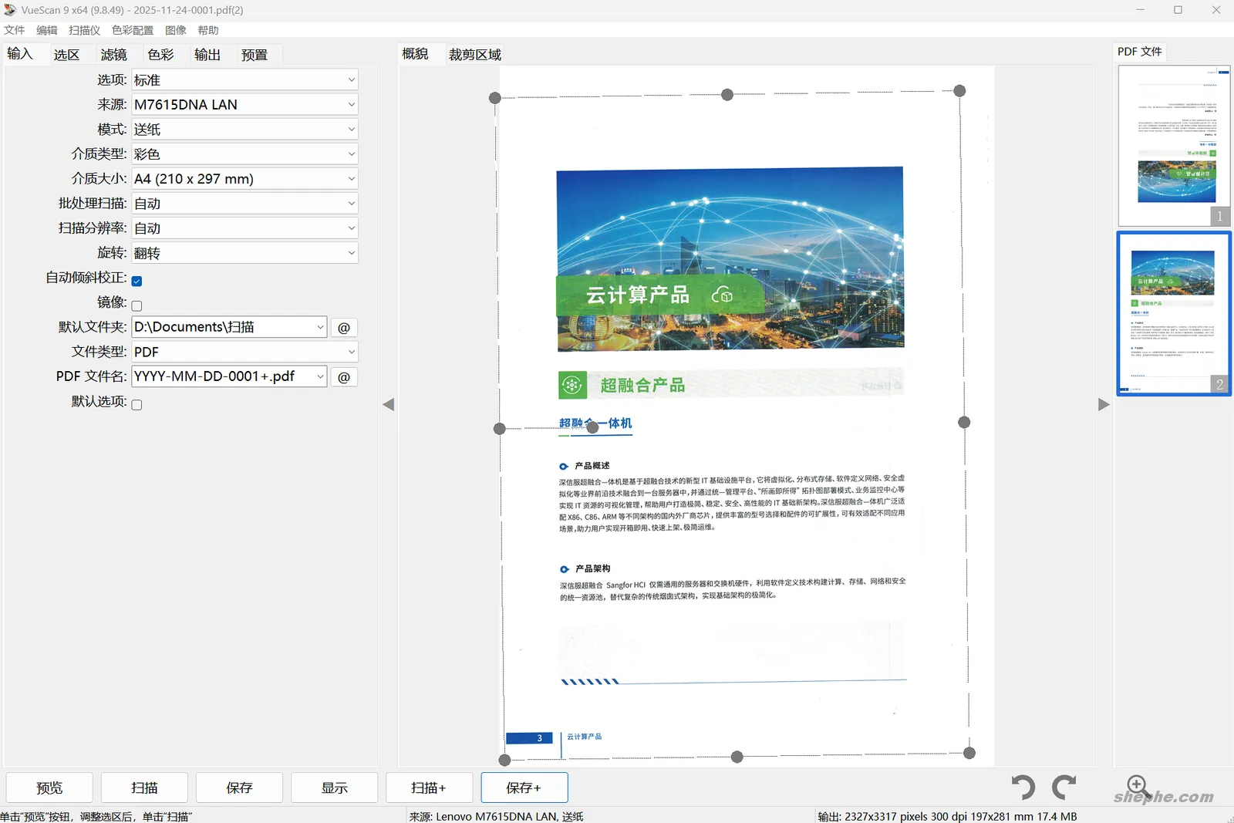
Task: Enable the 镜像 checkbox
Action: pyautogui.click(x=136, y=305)
